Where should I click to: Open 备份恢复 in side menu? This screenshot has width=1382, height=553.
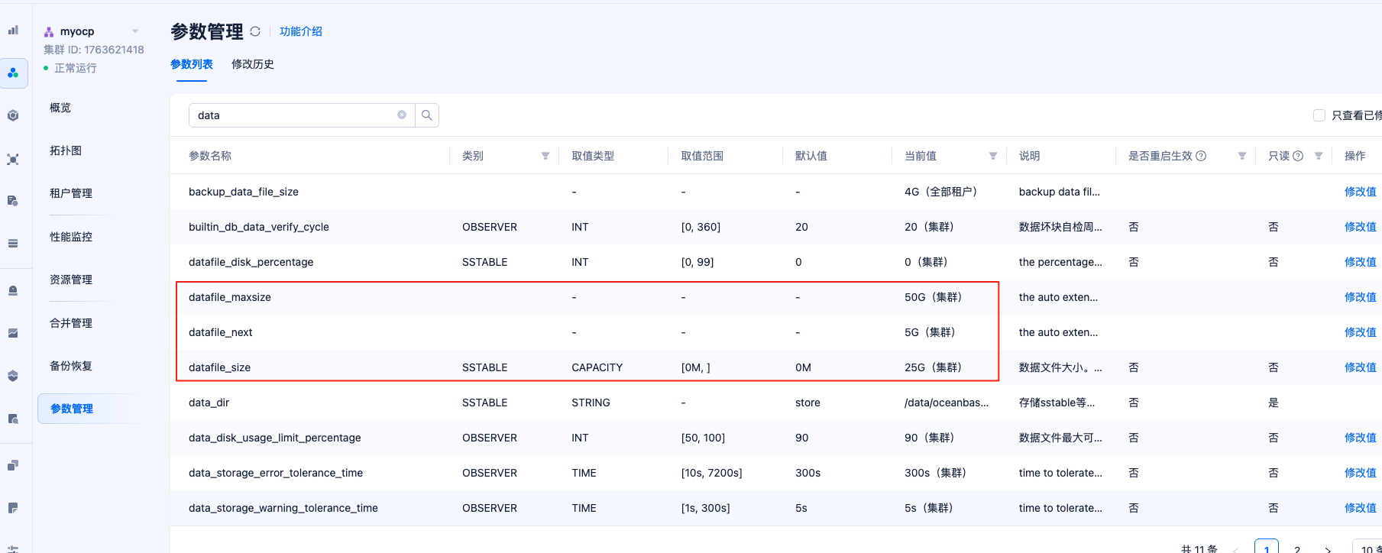pyautogui.click(x=71, y=366)
